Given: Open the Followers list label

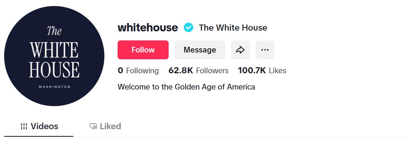Looking at the screenshot, I should [213, 71].
